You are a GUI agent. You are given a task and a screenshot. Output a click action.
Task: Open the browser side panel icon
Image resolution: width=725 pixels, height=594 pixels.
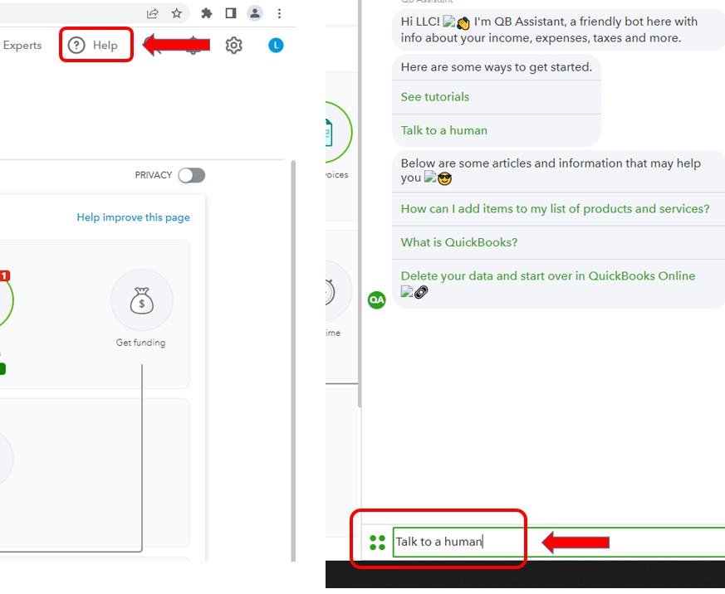(x=230, y=13)
